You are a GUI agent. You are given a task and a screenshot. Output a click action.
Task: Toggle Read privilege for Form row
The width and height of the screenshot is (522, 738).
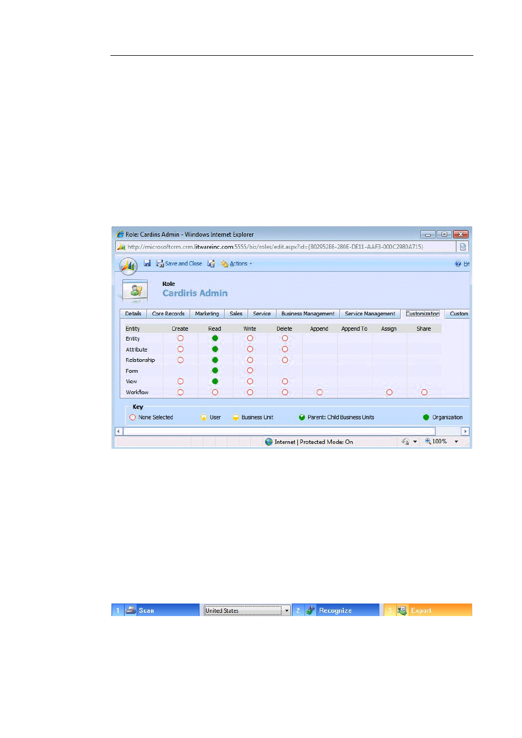point(215,371)
